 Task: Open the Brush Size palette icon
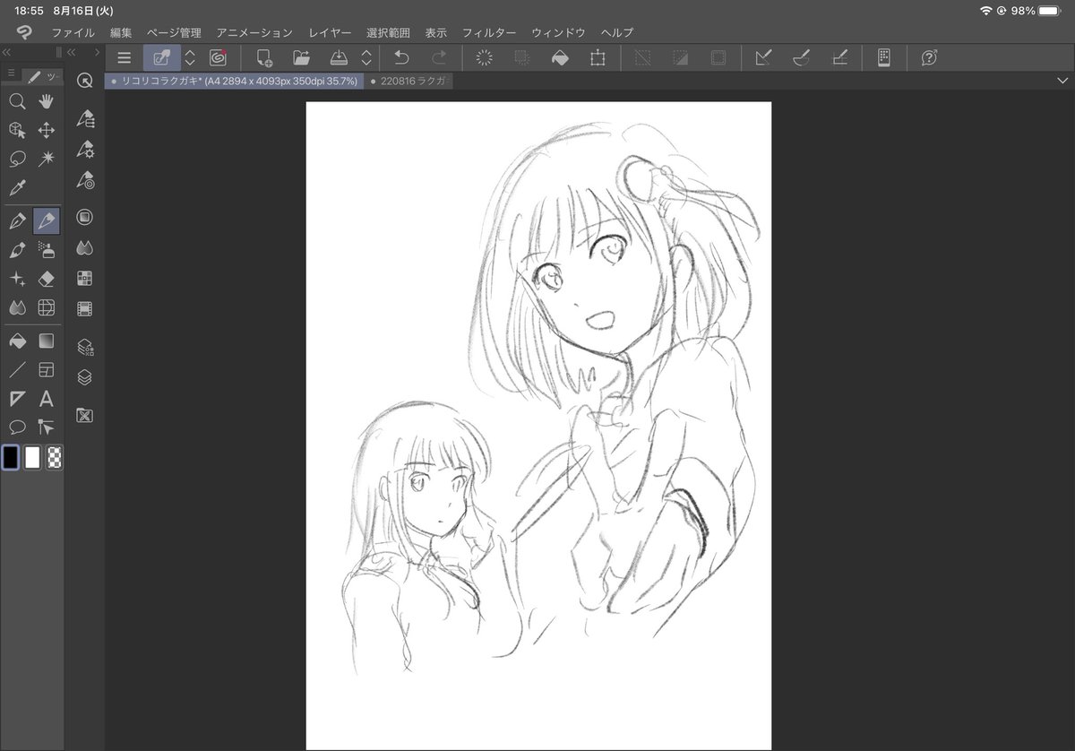click(85, 180)
